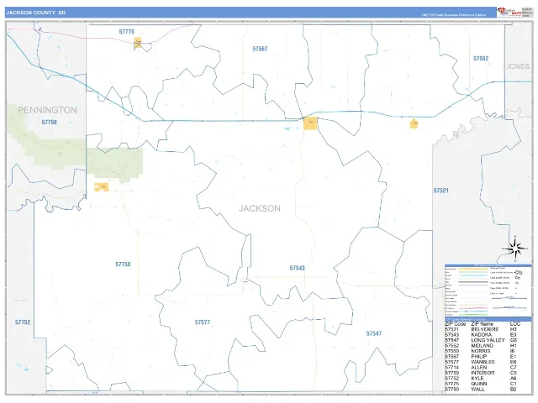
Task: Click WANBLEE in the ZIP index table
Action: [x=483, y=362]
